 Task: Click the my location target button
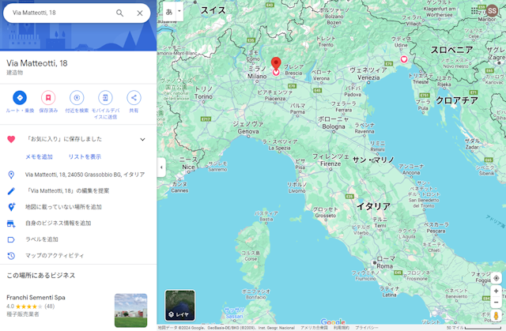point(496,278)
